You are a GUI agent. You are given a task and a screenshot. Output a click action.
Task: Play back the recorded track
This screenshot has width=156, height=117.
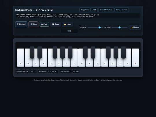click(44, 24)
